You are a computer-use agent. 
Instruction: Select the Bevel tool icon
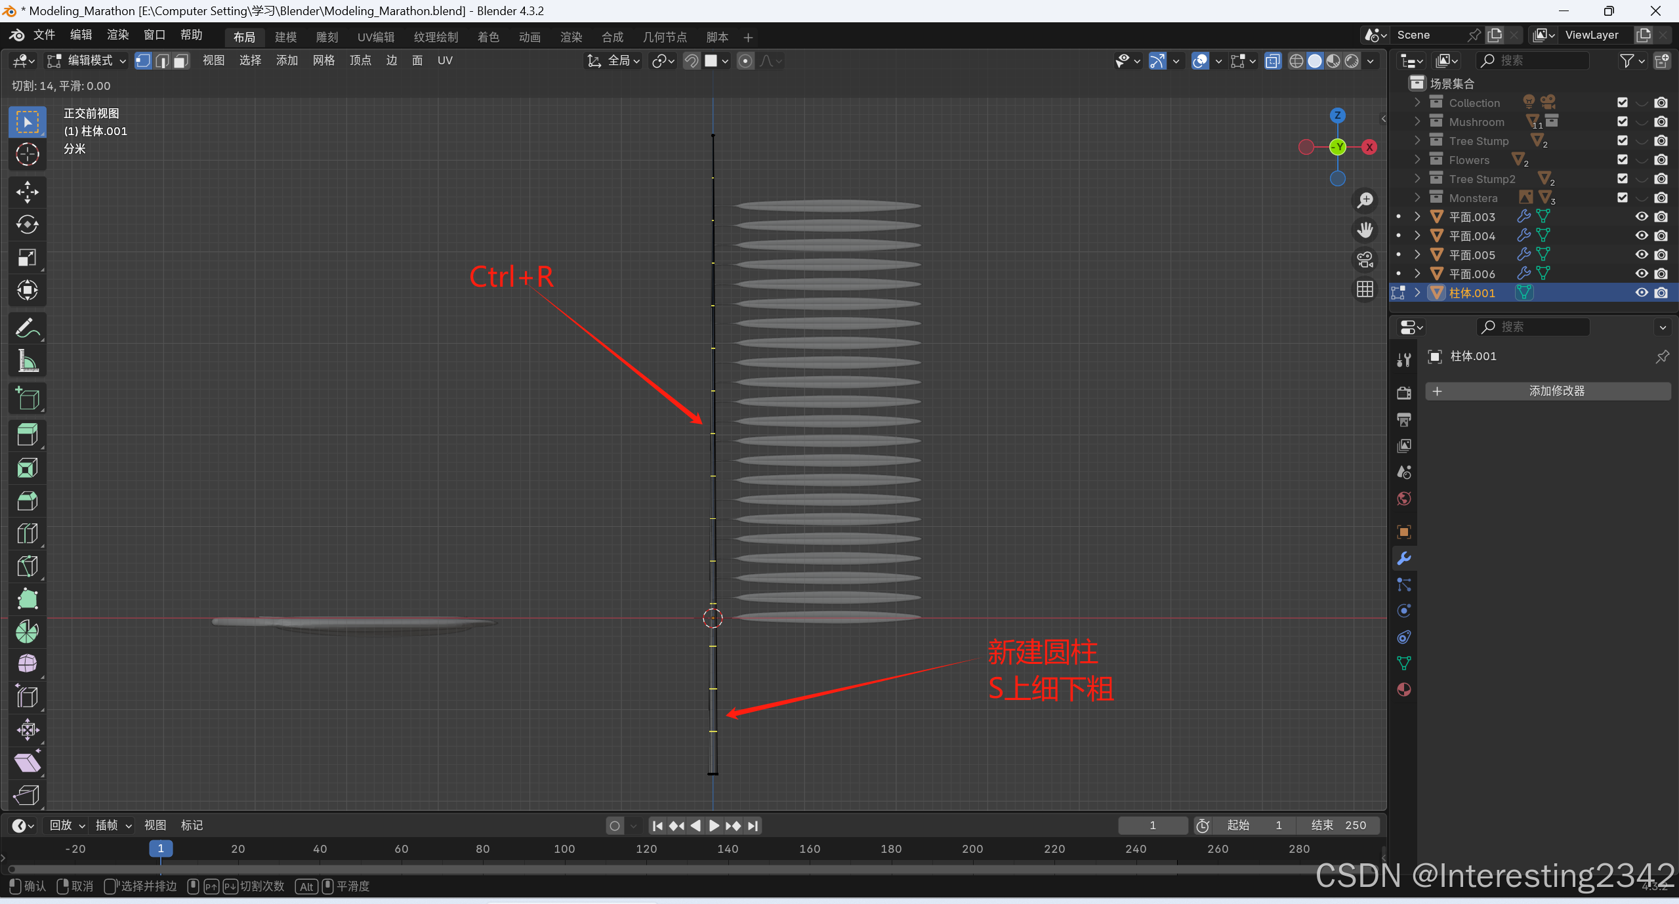tap(27, 501)
